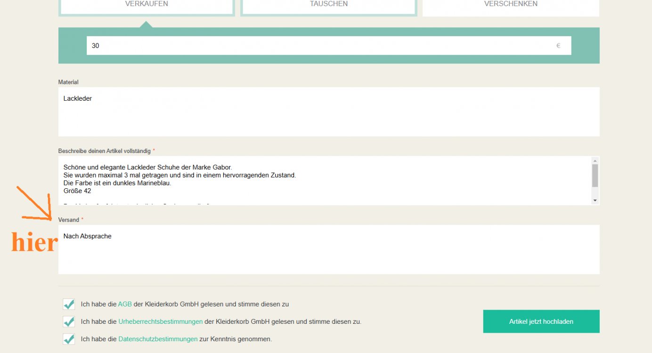Focus the Versand field with Nach Absprache
The height and width of the screenshot is (353, 652).
pyautogui.click(x=328, y=249)
